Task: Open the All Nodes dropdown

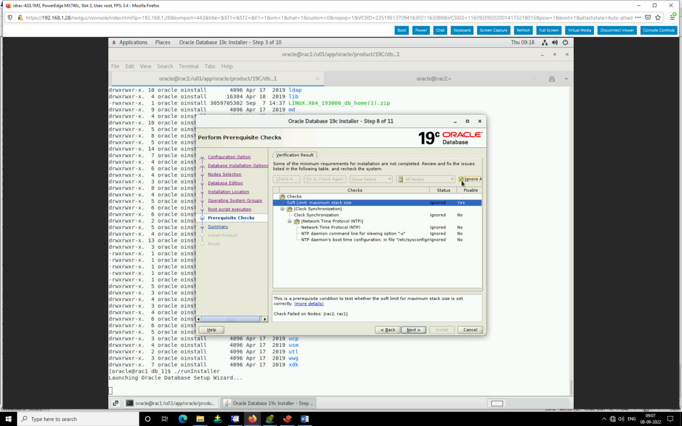Action: (x=425, y=179)
